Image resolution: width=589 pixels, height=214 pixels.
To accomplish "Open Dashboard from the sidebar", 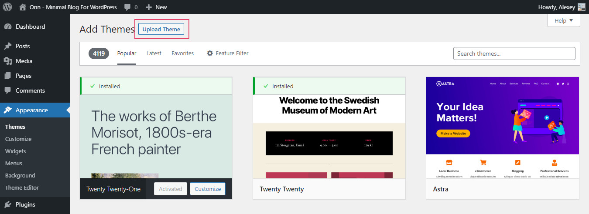I will pyautogui.click(x=30, y=27).
